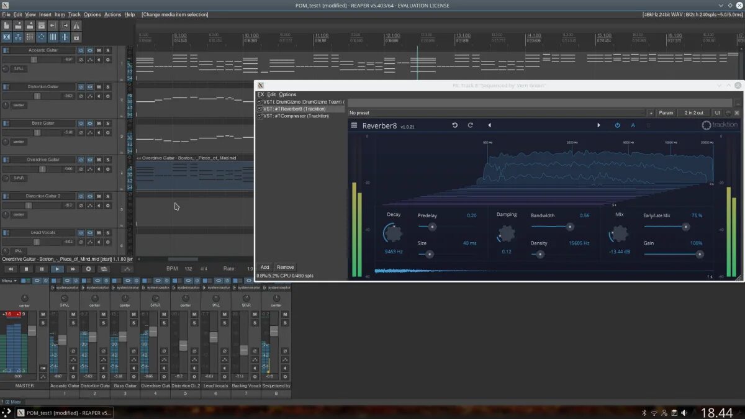Click the Reverber8 Predelay slider

[447, 227]
